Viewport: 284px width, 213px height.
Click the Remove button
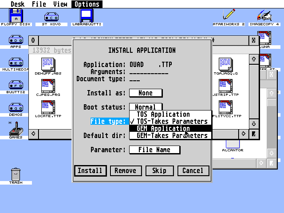tap(126, 170)
